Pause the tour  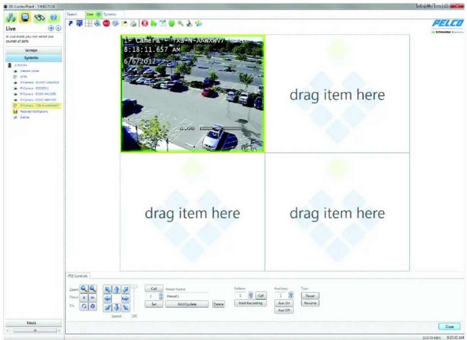click(x=310, y=296)
